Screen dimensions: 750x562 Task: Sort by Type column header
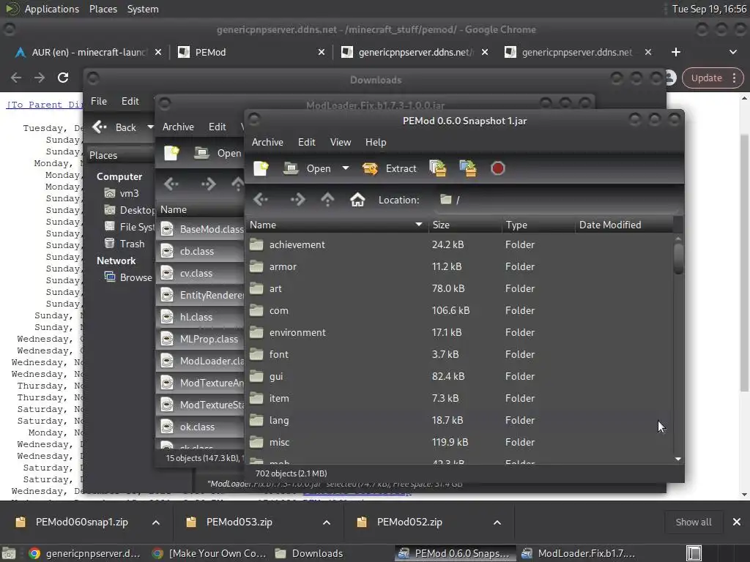tap(538, 225)
